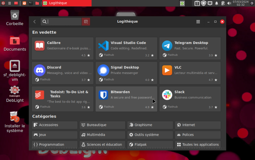The image size is (255, 160).
Task: Open the Discord app icon
Action: coord(40,70)
